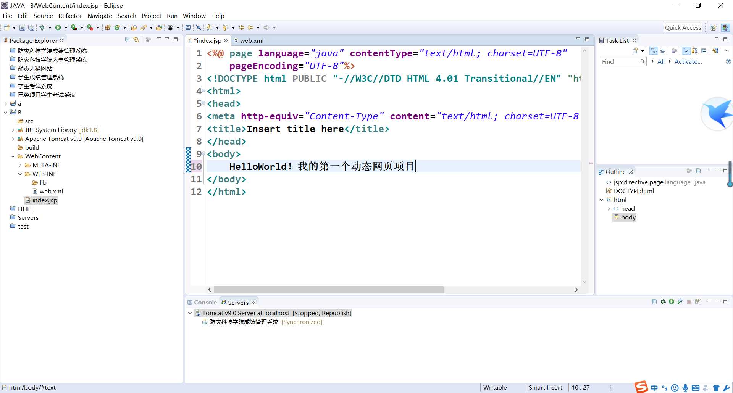Click the Search flashlight icon
This screenshot has width=733, height=393.
(144, 27)
